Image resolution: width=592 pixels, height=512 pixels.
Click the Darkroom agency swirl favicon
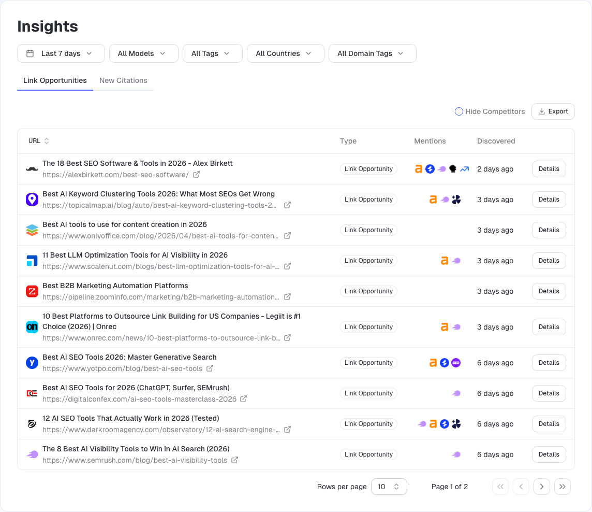pyautogui.click(x=32, y=424)
